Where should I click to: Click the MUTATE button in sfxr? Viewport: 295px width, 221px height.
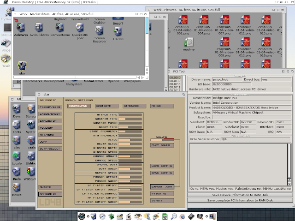point(50,187)
